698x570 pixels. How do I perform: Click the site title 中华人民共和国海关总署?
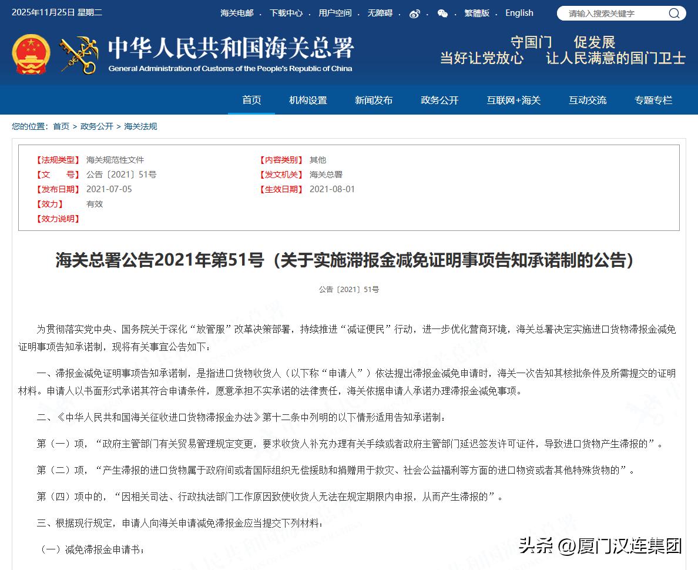coord(230,48)
